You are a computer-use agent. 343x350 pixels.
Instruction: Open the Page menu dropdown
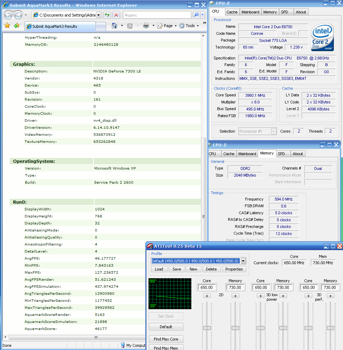176,26
